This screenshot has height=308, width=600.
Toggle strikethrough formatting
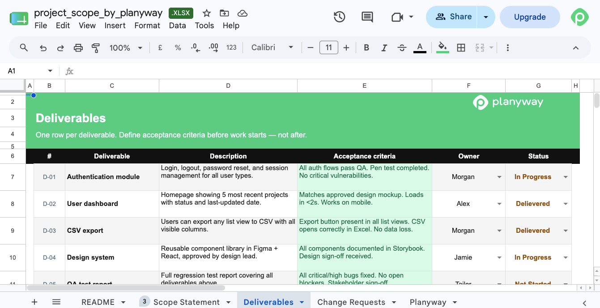[402, 47]
